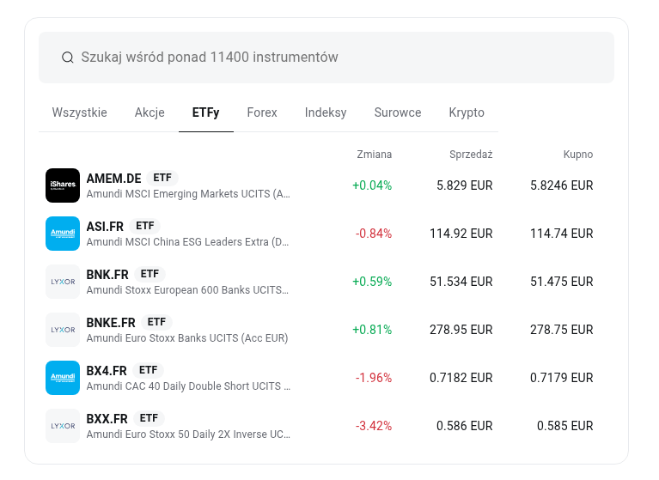
Task: Click the Amundi logo beside BX4.FR
Action: click(x=63, y=378)
